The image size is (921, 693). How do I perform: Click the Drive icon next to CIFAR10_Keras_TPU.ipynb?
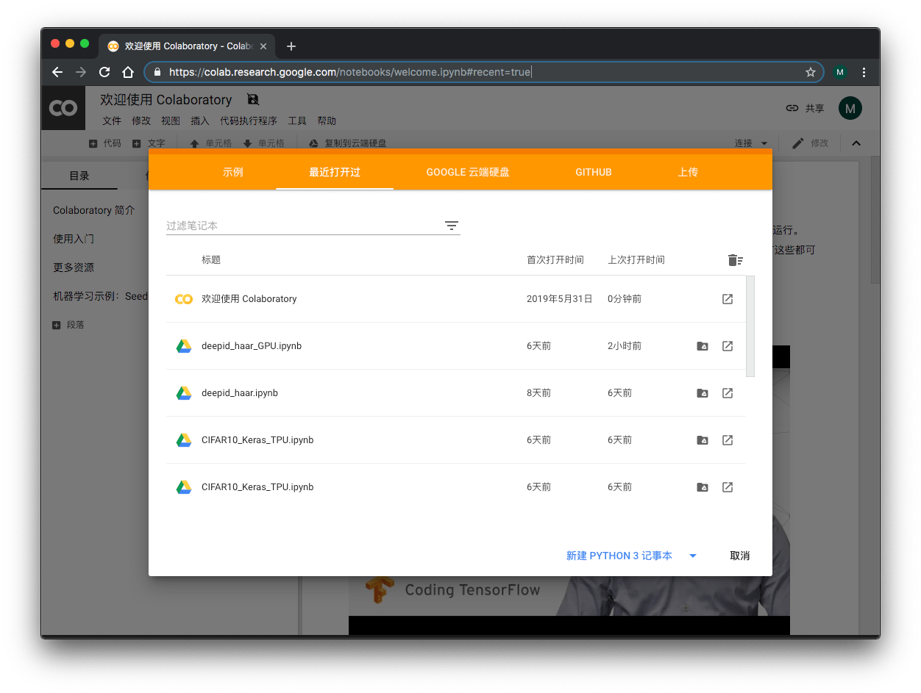702,439
